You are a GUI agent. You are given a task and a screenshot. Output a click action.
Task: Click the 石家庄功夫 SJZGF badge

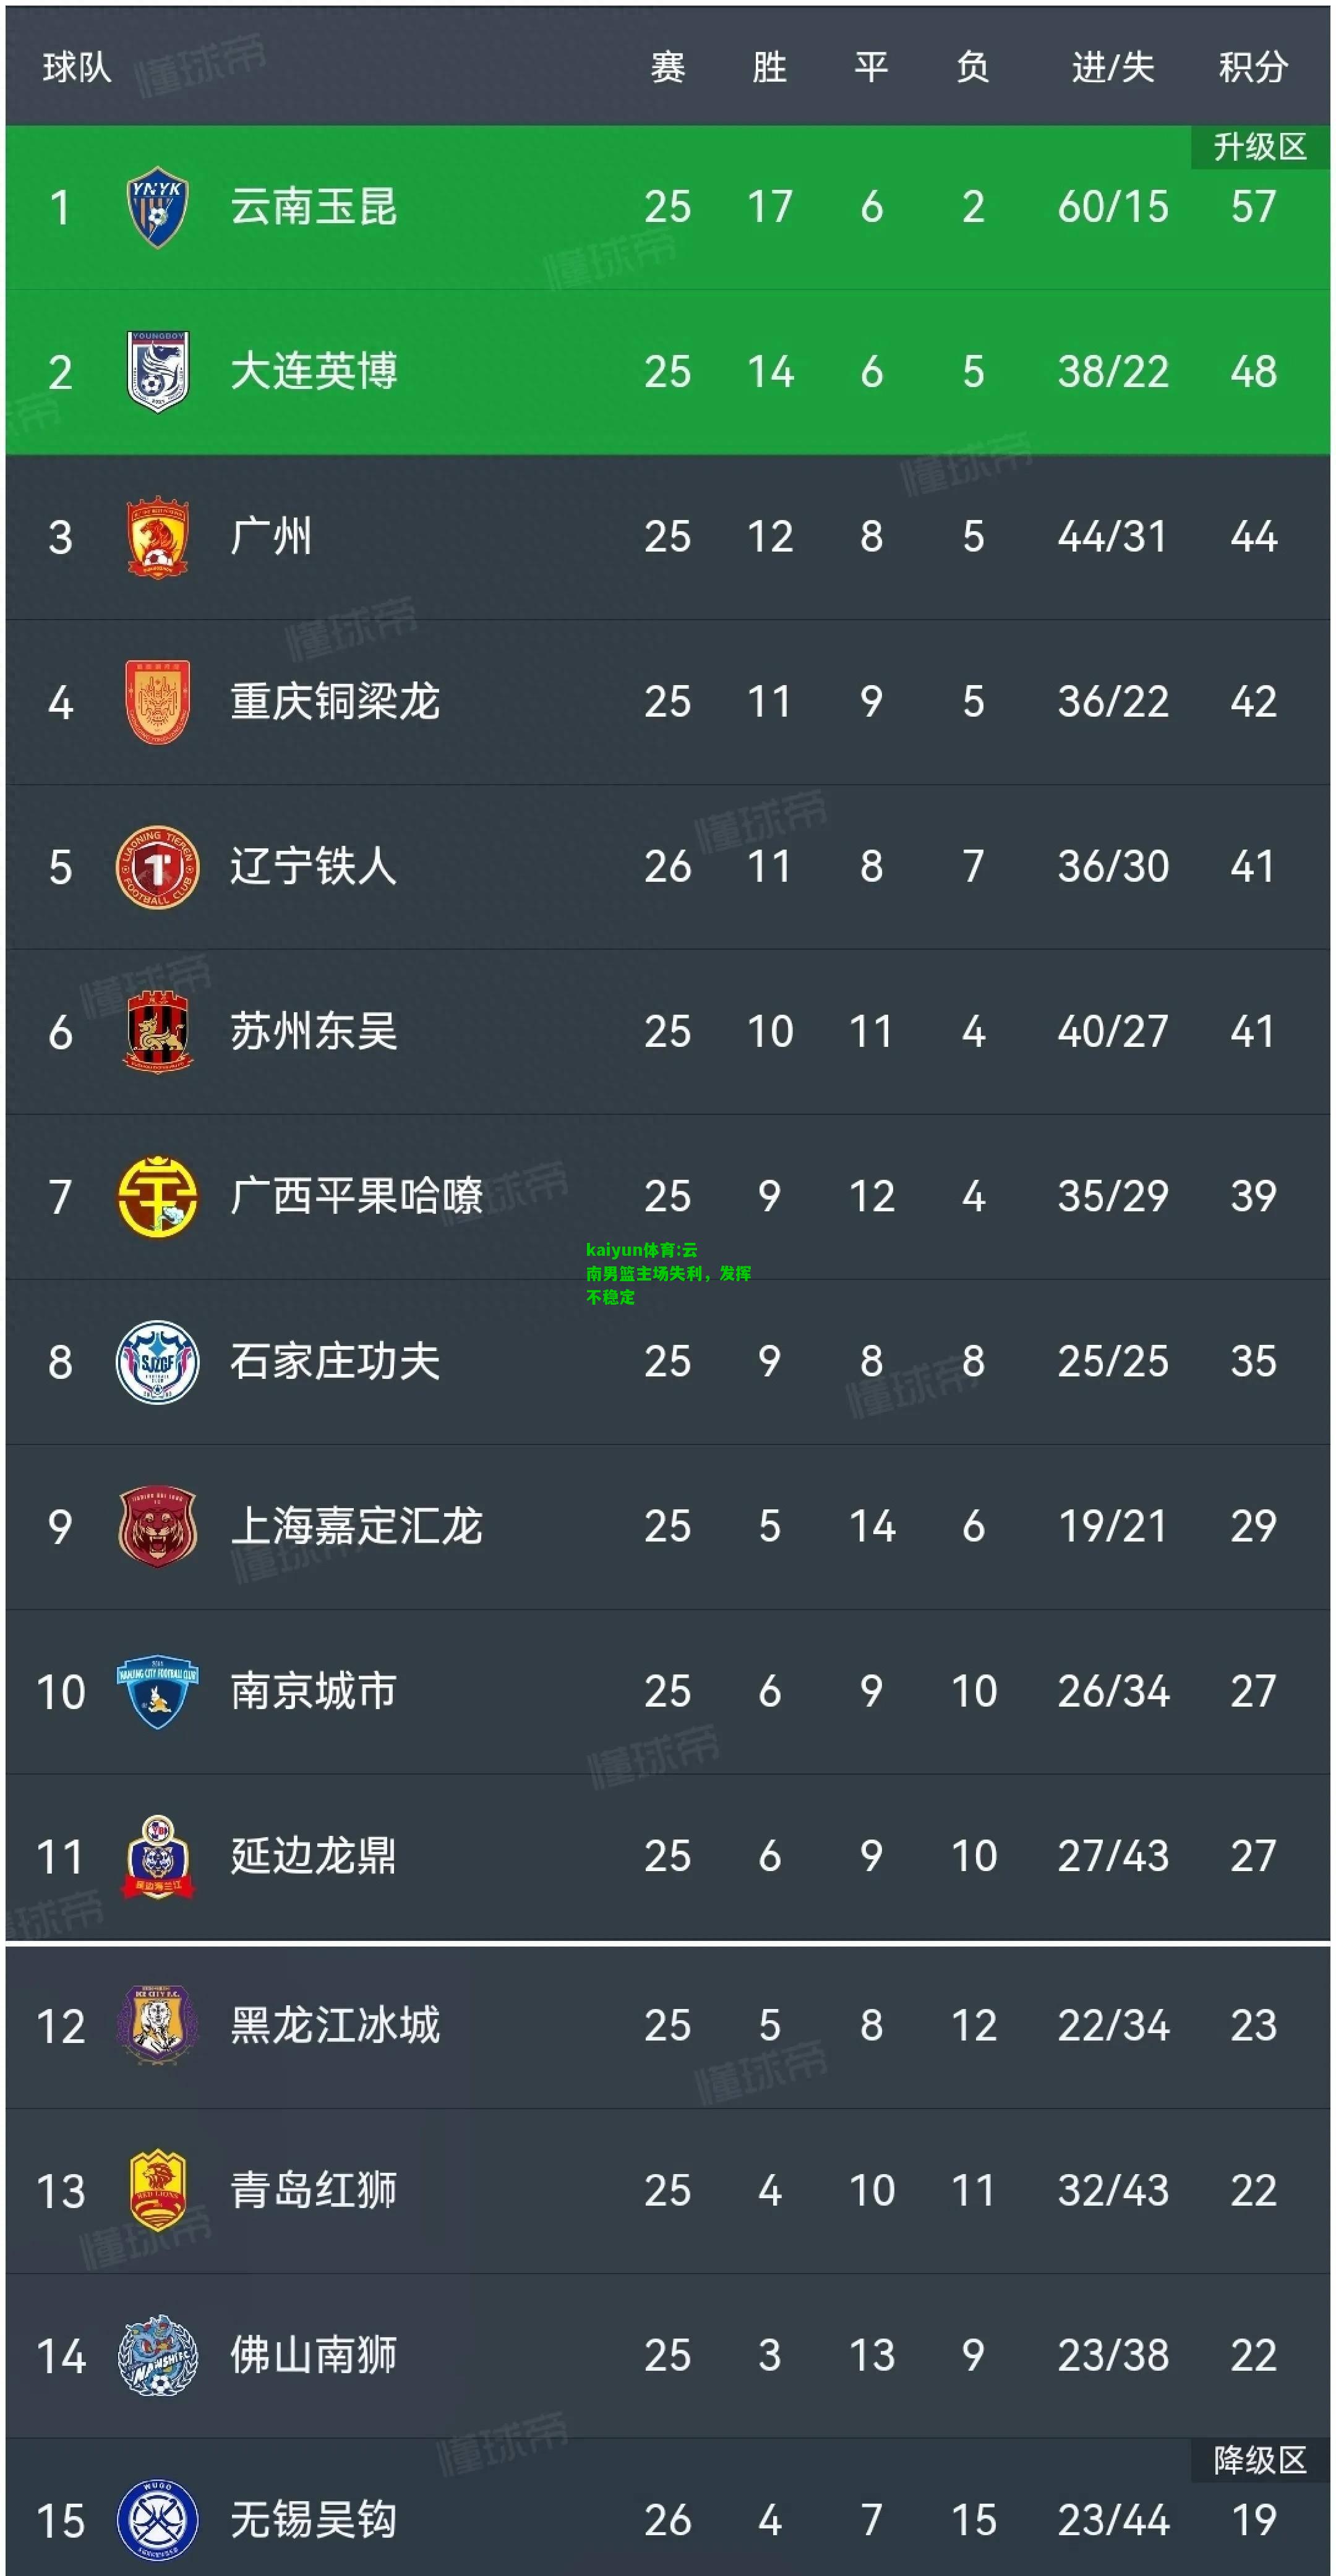(158, 1361)
